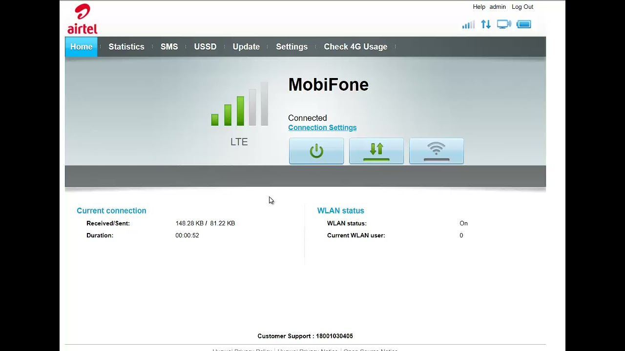Click the Current WLAN user label
This screenshot has height=351, width=625.
click(x=356, y=235)
